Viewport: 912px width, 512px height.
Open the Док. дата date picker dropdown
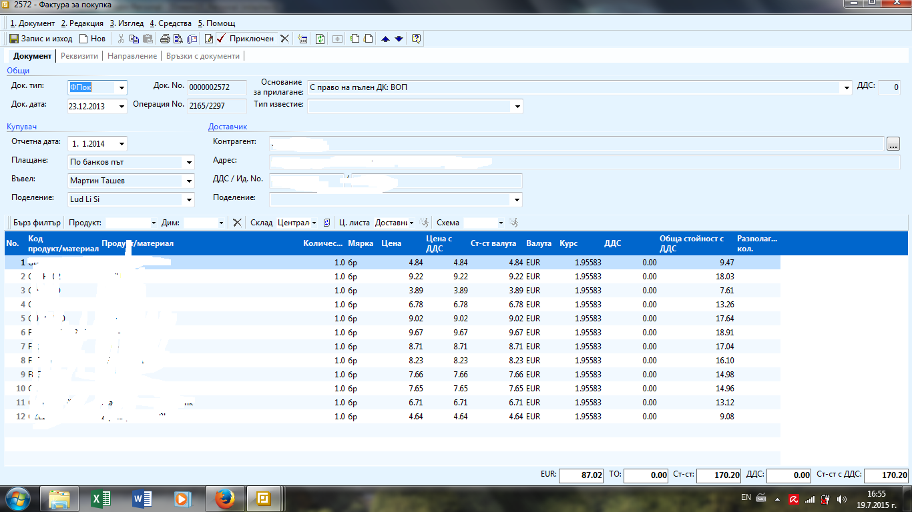122,107
